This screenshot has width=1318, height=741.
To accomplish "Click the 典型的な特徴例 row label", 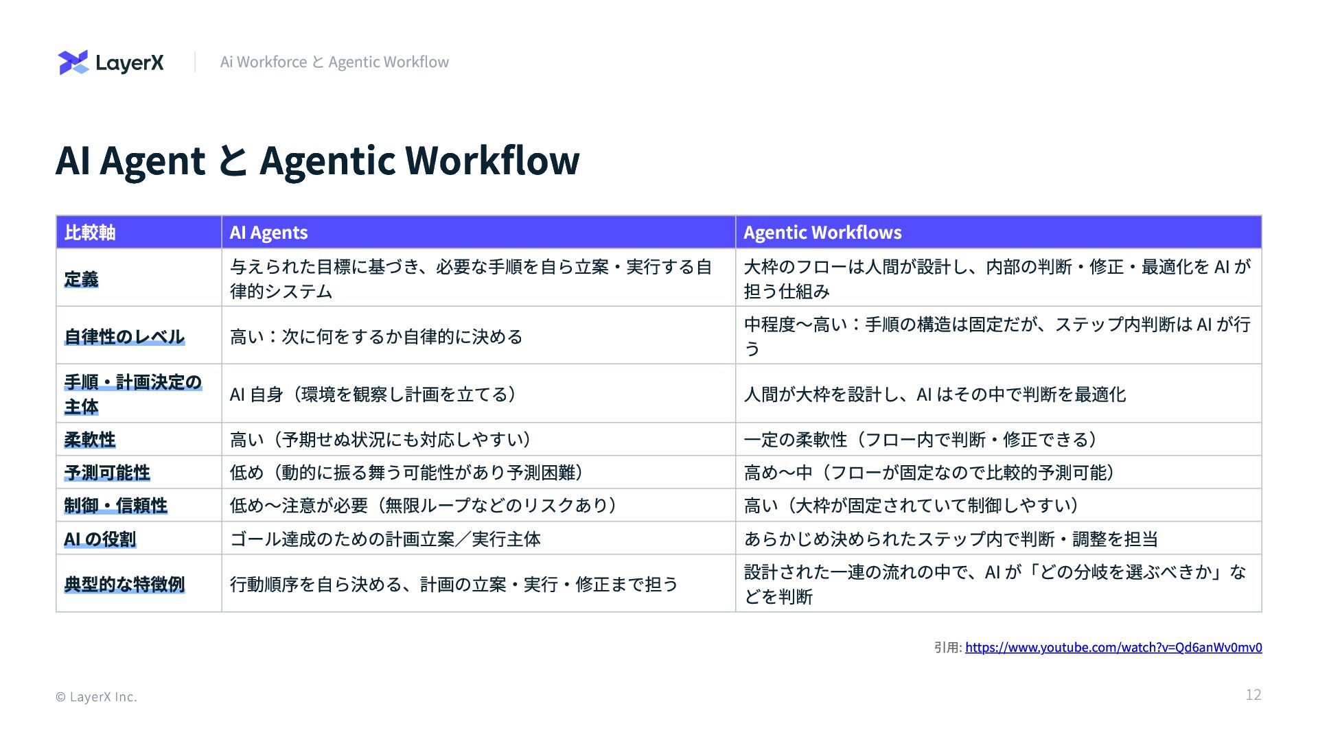I will point(124,584).
